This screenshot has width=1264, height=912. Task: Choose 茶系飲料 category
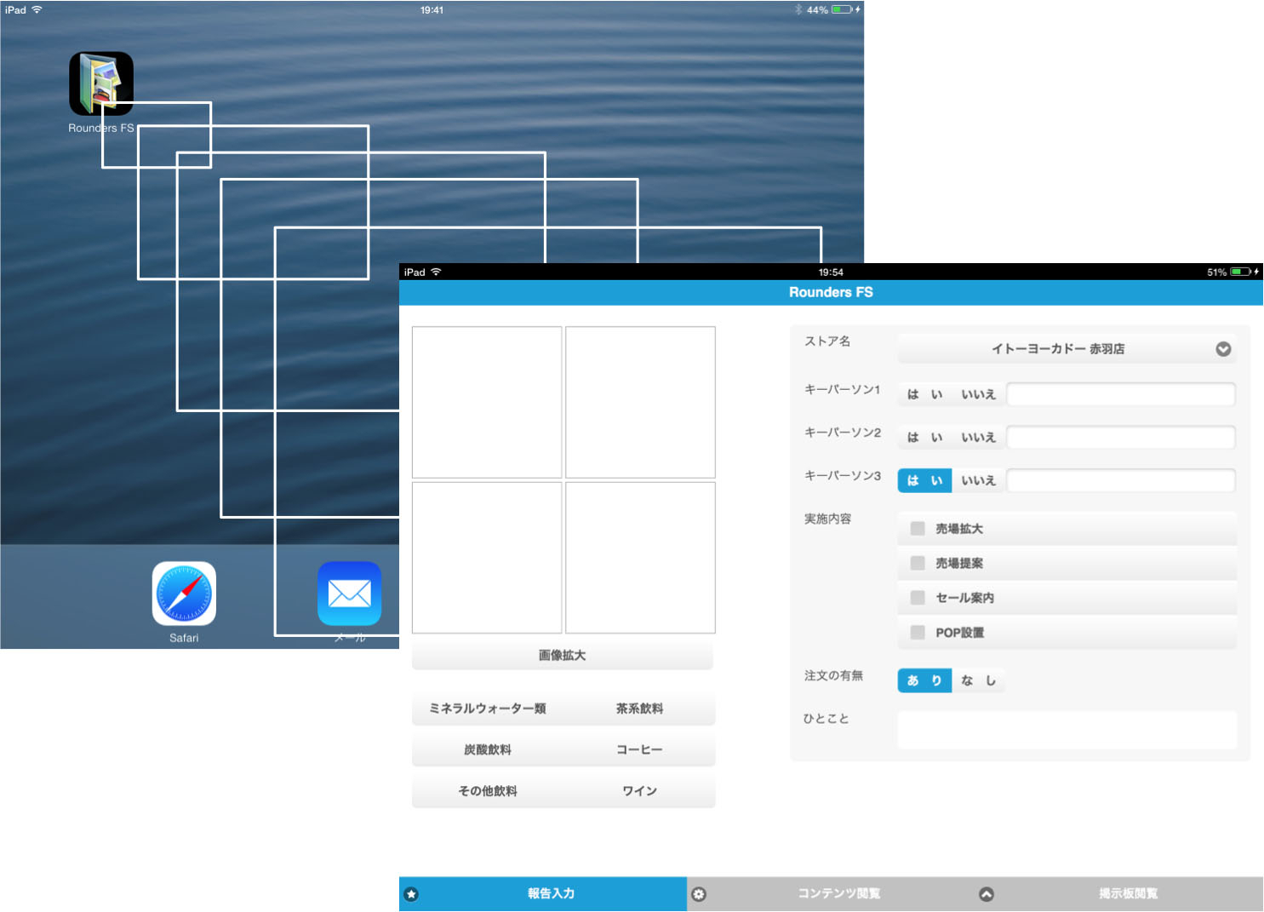coord(639,708)
